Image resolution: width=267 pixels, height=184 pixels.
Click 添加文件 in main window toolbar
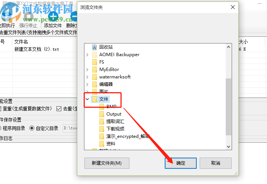pos(53,20)
